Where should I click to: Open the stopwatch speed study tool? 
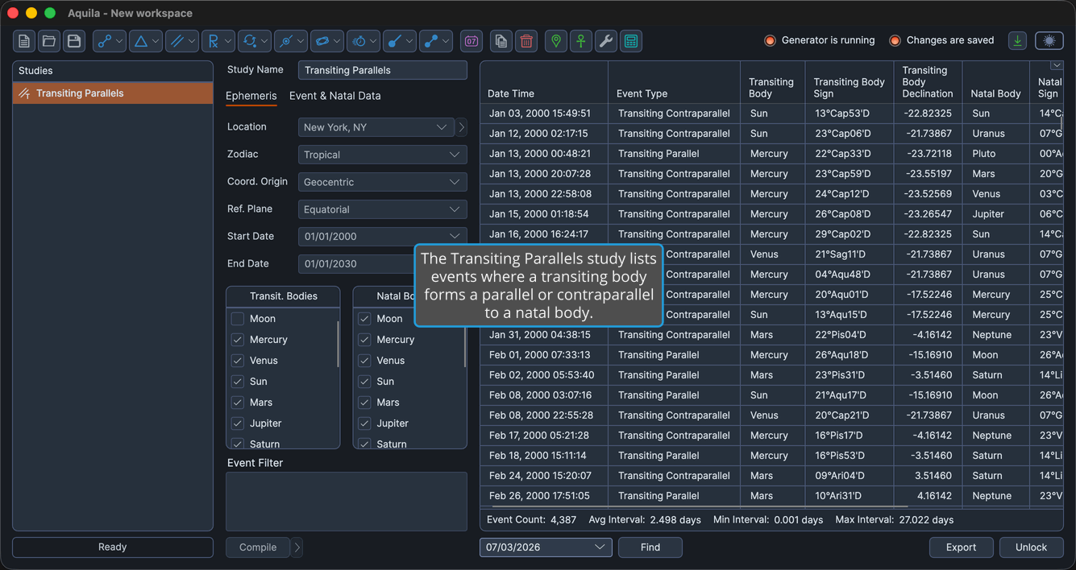pos(364,41)
